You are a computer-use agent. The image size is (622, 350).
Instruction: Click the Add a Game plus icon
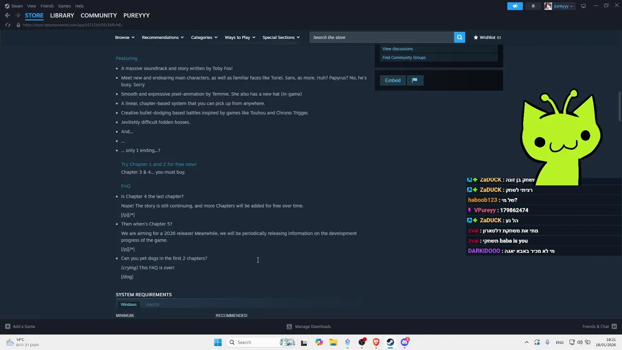(8, 327)
